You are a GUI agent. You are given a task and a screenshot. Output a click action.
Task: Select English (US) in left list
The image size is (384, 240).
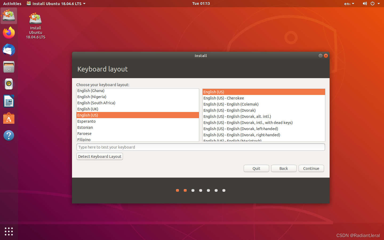pyautogui.click(x=138, y=115)
